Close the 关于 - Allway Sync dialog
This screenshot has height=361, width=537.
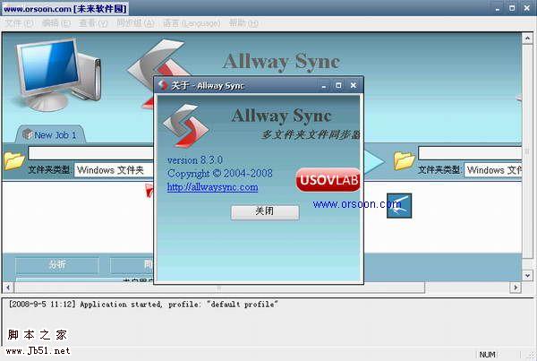coord(354,85)
